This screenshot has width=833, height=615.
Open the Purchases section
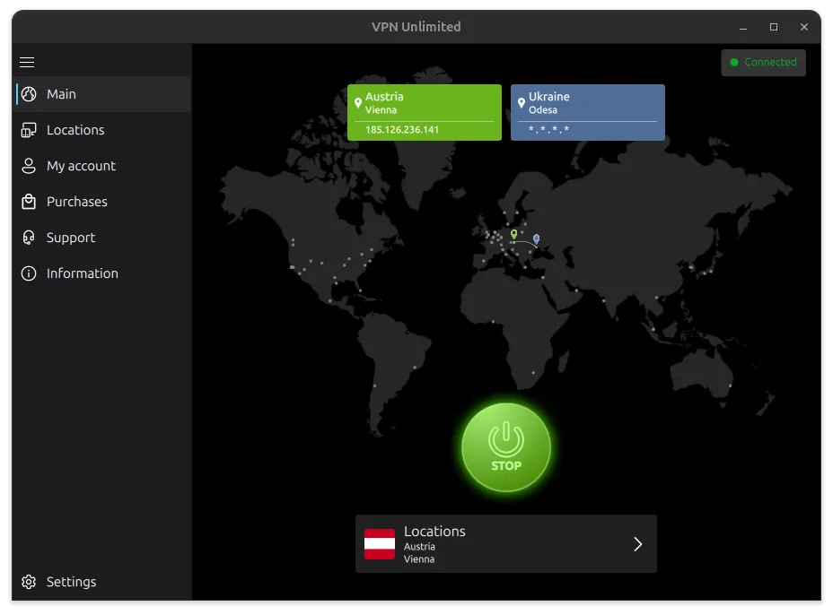coord(102,202)
